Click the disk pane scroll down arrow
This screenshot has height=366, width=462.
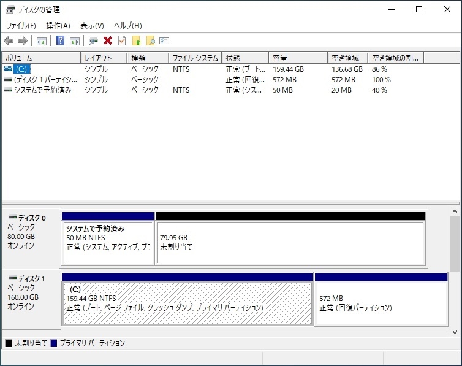455,332
